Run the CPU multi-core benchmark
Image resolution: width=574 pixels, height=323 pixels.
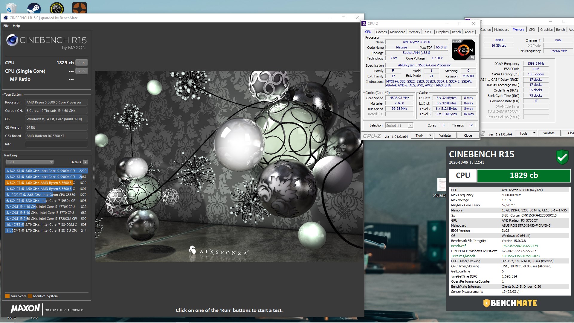81,63
